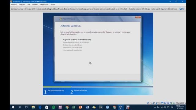196x110 pixels.
Task: Open Spotify from the taskbar
Action: pos(53,107)
